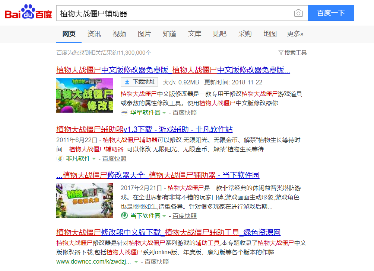The width and height of the screenshot is (374, 271).
Task: Click the text 大小: 0.92MB
Action: pos(181,82)
